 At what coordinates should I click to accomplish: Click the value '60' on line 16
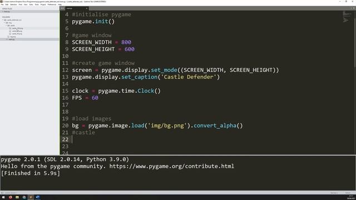[x=95, y=98]
